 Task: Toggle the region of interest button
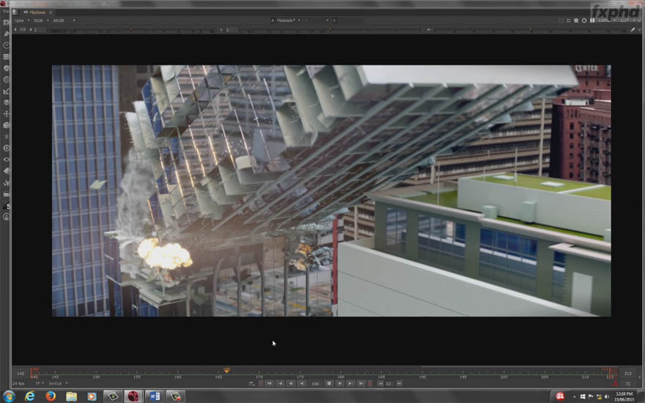click(x=561, y=21)
